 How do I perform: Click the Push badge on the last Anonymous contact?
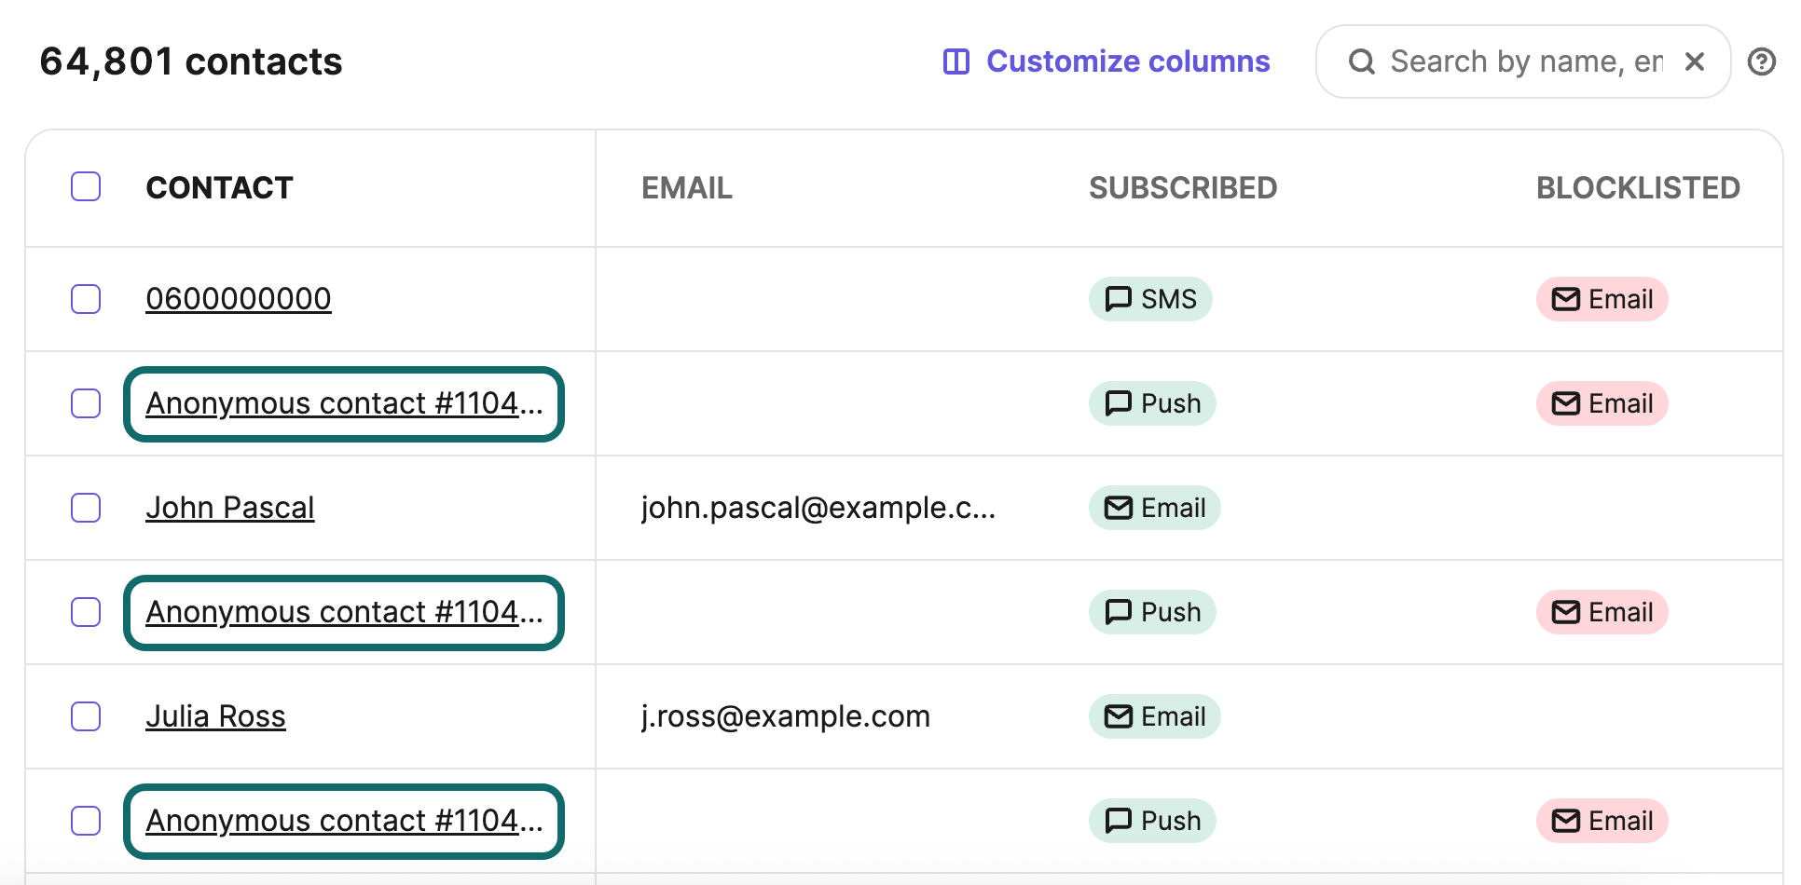point(1152,821)
